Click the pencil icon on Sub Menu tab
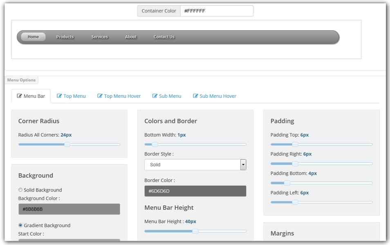390x245 pixels. 154,96
